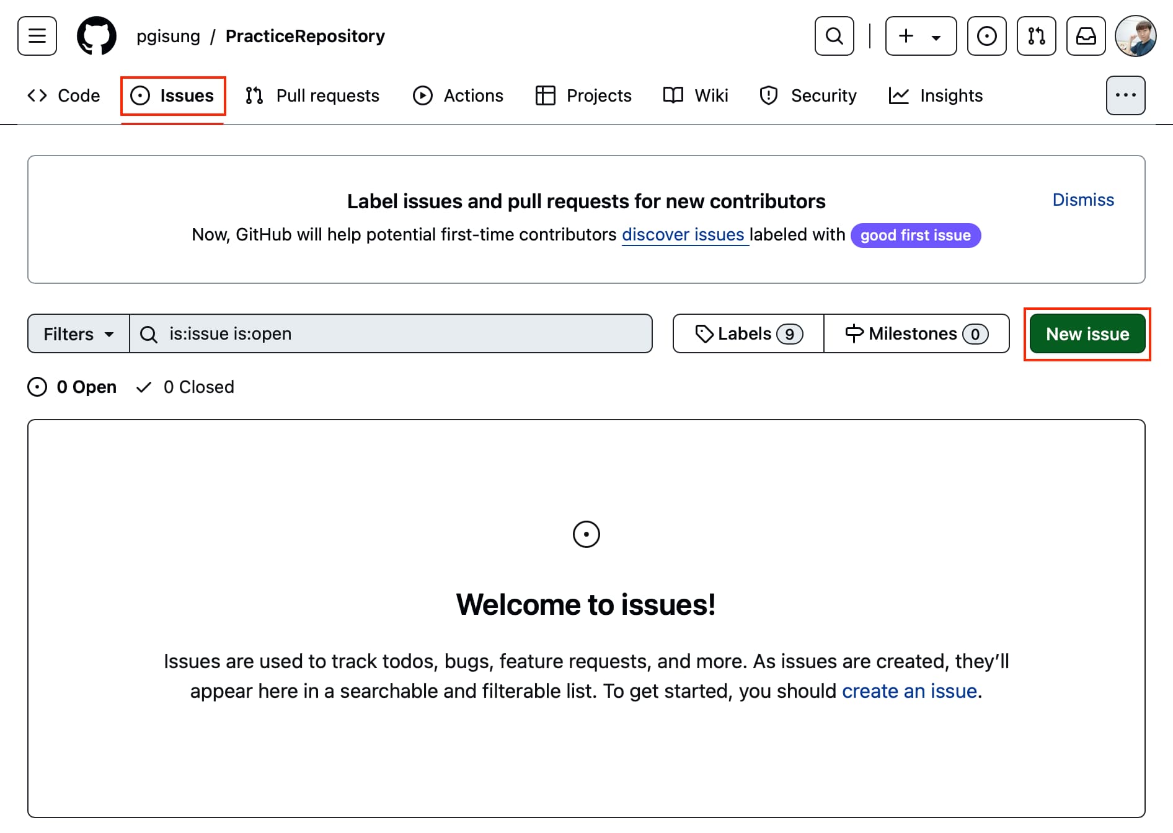
Task: Open the PracticeRepository repo link
Action: click(x=305, y=36)
